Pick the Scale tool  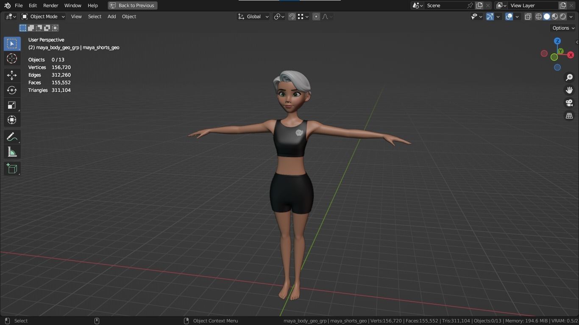(x=12, y=105)
